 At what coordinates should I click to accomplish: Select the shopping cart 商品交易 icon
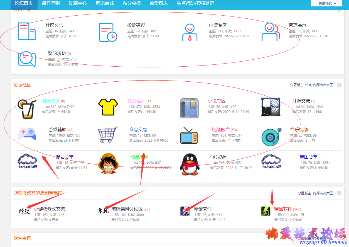pos(108,135)
